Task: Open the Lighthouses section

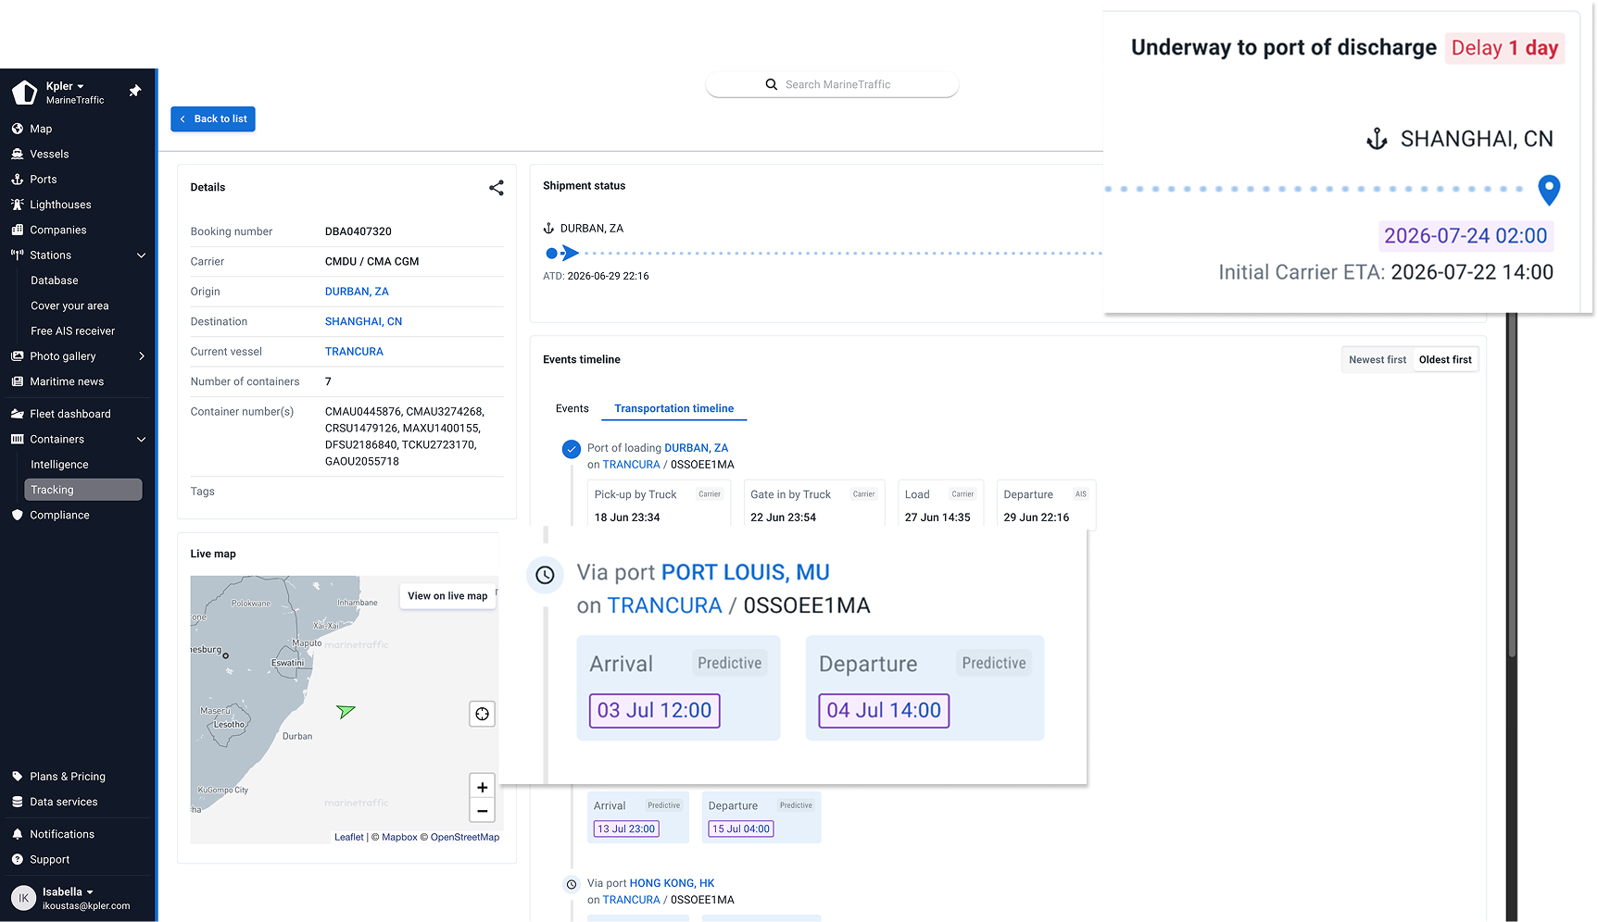Action: (60, 205)
